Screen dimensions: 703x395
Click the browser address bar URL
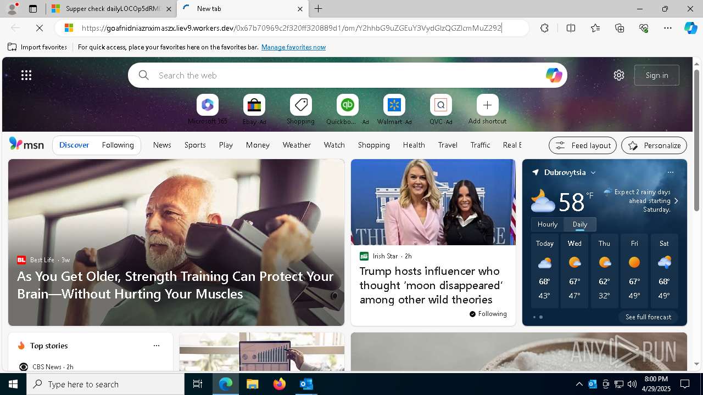291,27
